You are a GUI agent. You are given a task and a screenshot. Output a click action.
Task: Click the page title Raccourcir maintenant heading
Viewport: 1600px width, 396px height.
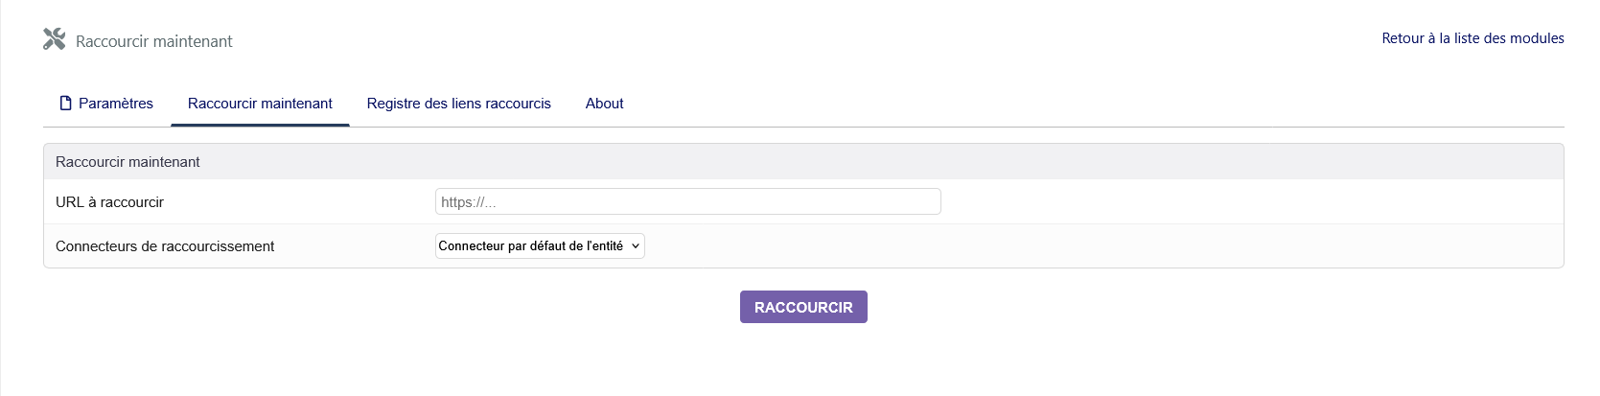point(154,41)
